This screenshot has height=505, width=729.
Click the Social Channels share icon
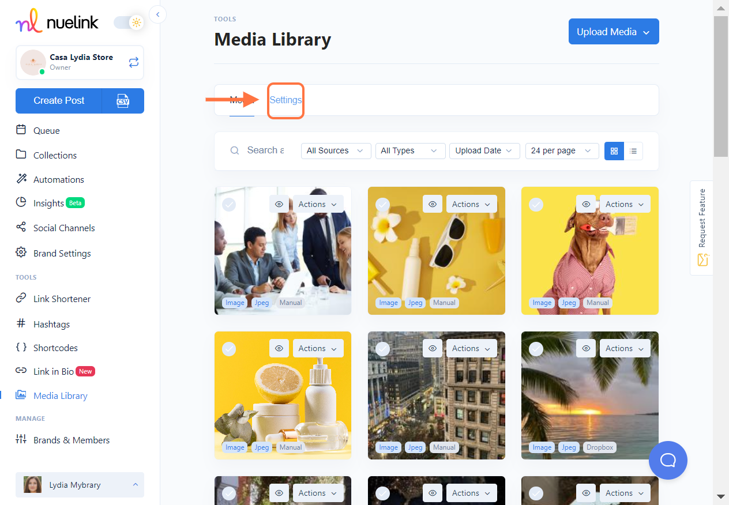[x=21, y=227]
